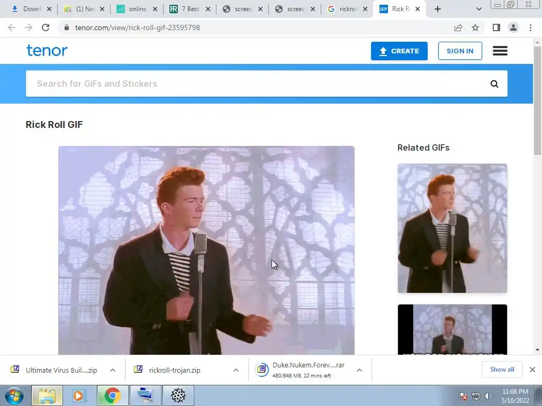
Task: Close the online tab
Action: [155, 9]
